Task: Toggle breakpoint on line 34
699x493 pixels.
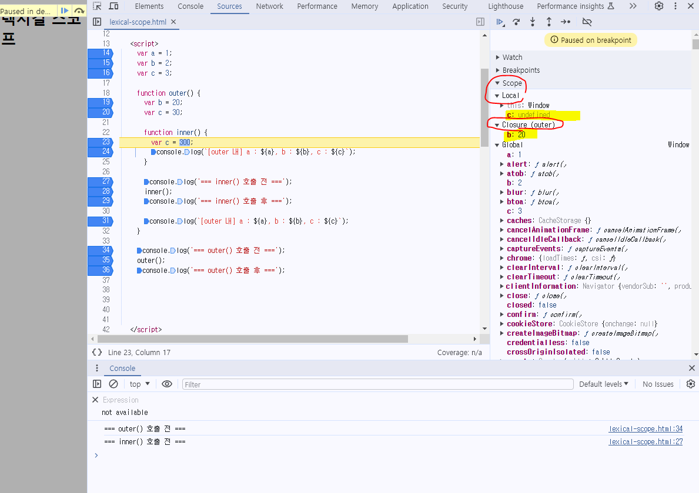Action: 101,250
